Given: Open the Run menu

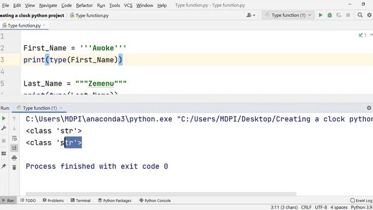Looking at the screenshot, I should pyautogui.click(x=101, y=5).
